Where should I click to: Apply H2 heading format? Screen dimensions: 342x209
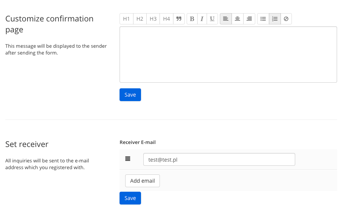(140, 19)
